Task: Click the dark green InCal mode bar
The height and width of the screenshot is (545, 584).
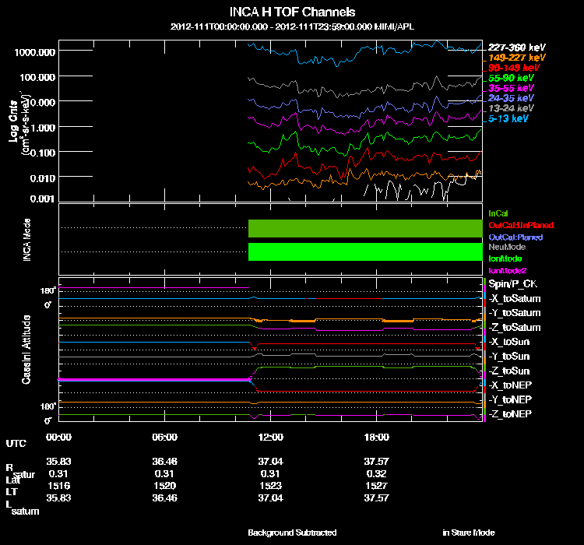Action: click(365, 228)
